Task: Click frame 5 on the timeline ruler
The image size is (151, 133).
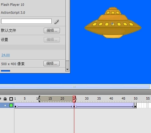Action: 25,98
